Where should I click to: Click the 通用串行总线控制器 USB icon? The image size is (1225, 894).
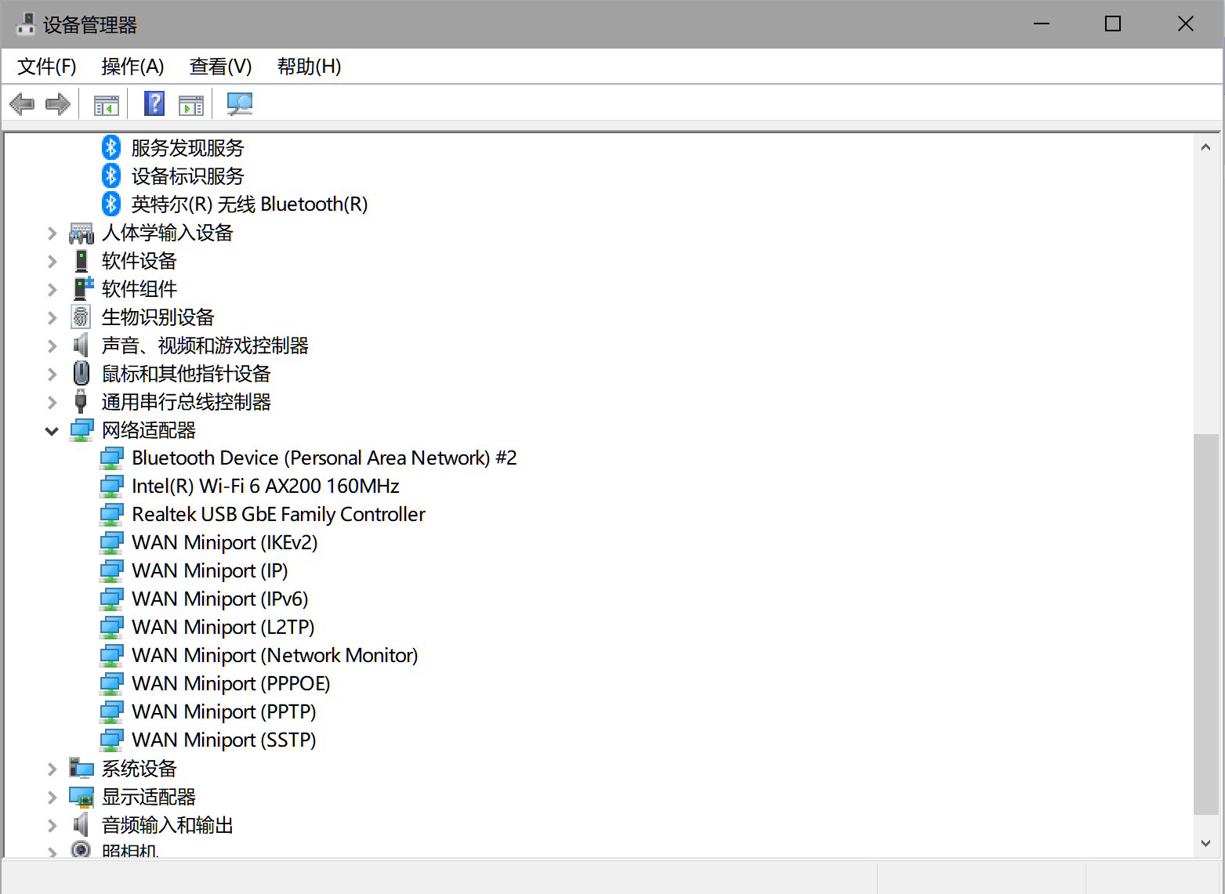pyautogui.click(x=80, y=401)
